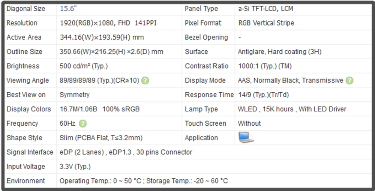
Task: Click the Brightness 500 cd/m² value
Action: coord(84,66)
